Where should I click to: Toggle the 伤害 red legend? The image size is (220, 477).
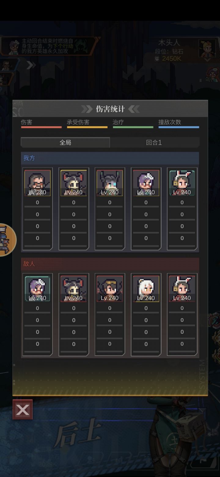pos(41,124)
